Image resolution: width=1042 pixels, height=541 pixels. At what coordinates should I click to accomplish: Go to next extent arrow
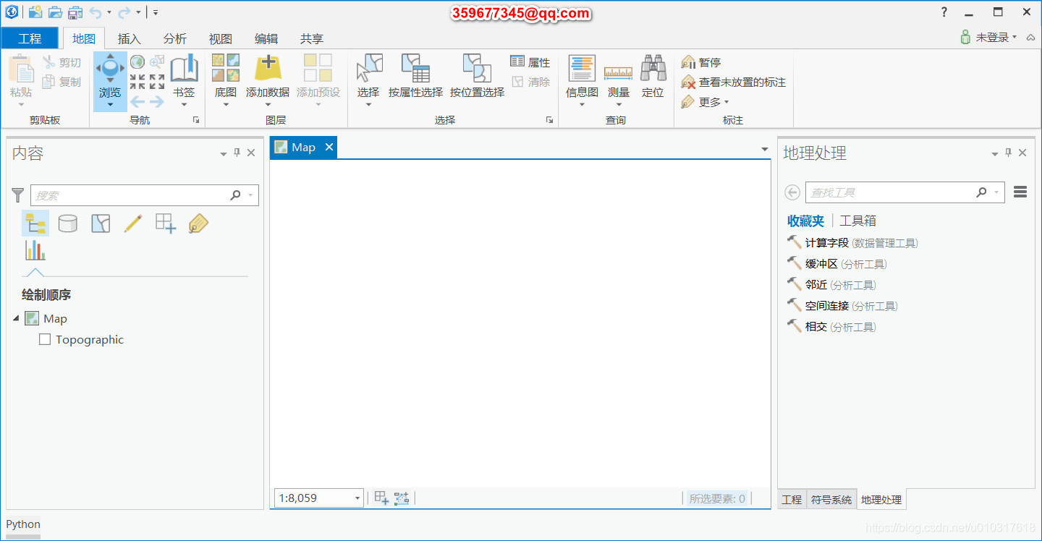pyautogui.click(x=157, y=101)
